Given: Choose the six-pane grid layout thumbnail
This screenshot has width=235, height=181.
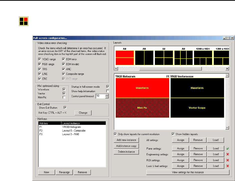Looking at the screenshot, I should 183,58.
